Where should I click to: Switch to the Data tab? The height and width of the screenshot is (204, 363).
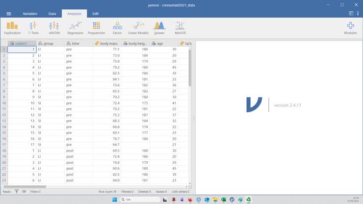tap(52, 14)
